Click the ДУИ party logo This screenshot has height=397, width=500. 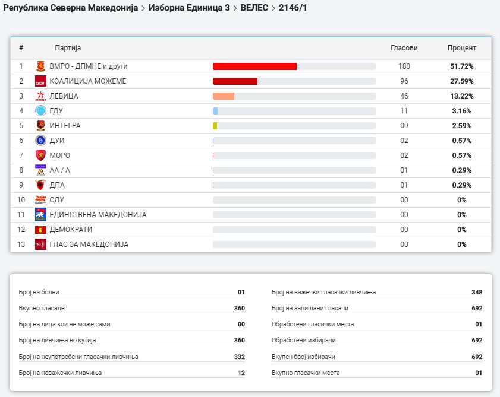(40, 141)
